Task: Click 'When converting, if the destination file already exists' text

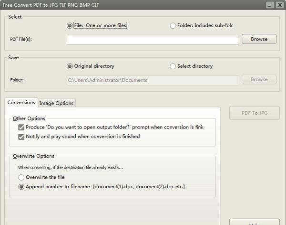Action: coord(71,168)
